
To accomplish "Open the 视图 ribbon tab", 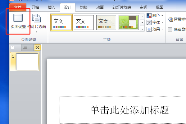I will 159,7.
